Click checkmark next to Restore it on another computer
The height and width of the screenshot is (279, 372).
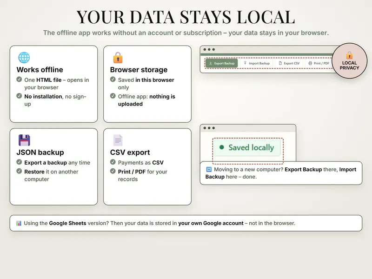pos(19,171)
